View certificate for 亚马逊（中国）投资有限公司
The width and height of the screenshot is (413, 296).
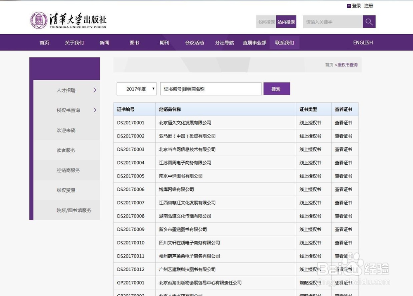pos(344,136)
